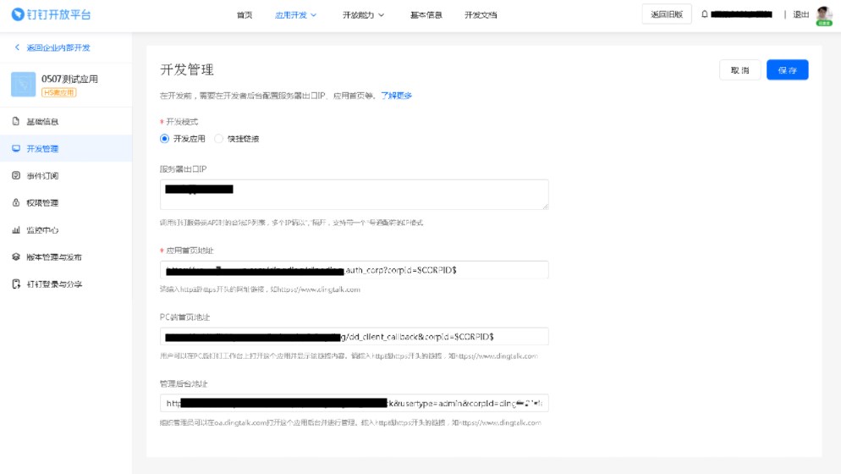Click the 了解更多 link
The width and height of the screenshot is (841, 474).
coord(396,96)
